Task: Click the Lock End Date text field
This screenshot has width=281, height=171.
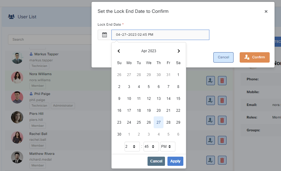Action: 160,35
